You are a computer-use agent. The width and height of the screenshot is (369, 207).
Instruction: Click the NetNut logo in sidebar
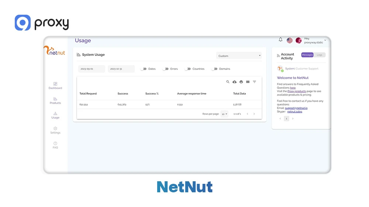click(54, 51)
